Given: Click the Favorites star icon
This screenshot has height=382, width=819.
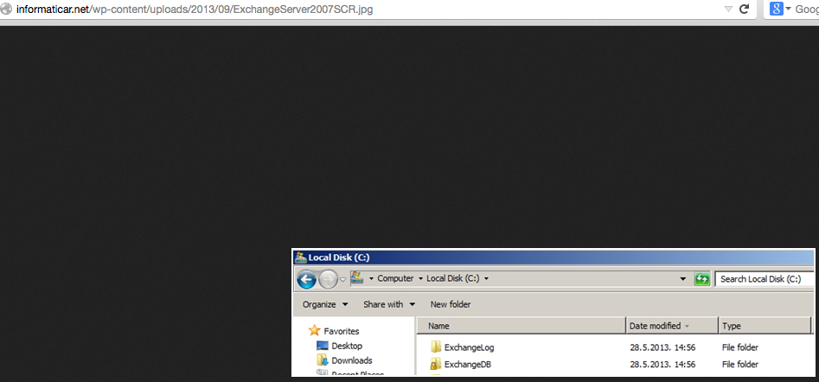Looking at the screenshot, I should point(315,330).
